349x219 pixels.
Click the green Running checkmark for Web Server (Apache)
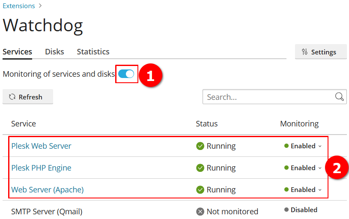click(x=200, y=190)
